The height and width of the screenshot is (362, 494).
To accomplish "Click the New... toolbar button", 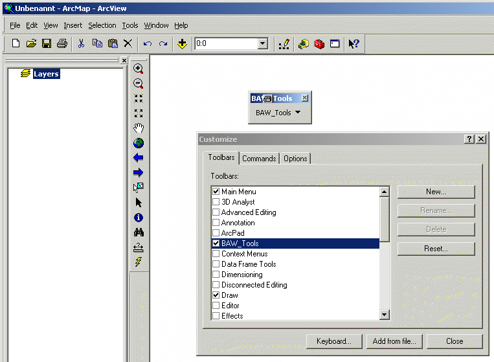I will coord(436,192).
